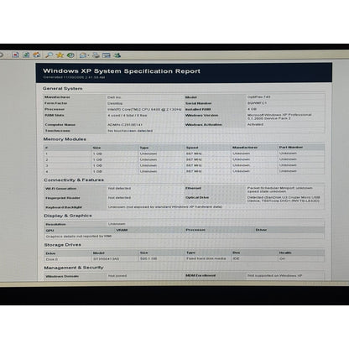Click the Edit page toolbar icon

click(107, 55)
